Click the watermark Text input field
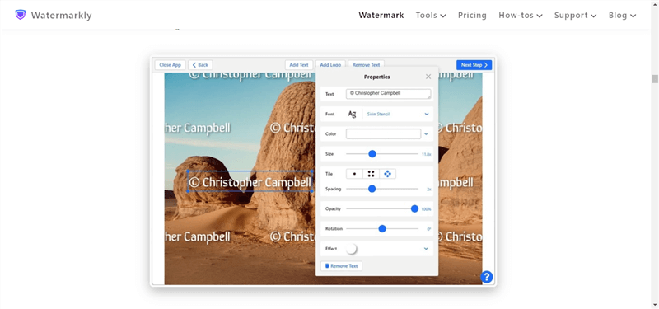The height and width of the screenshot is (309, 659). pos(388,94)
